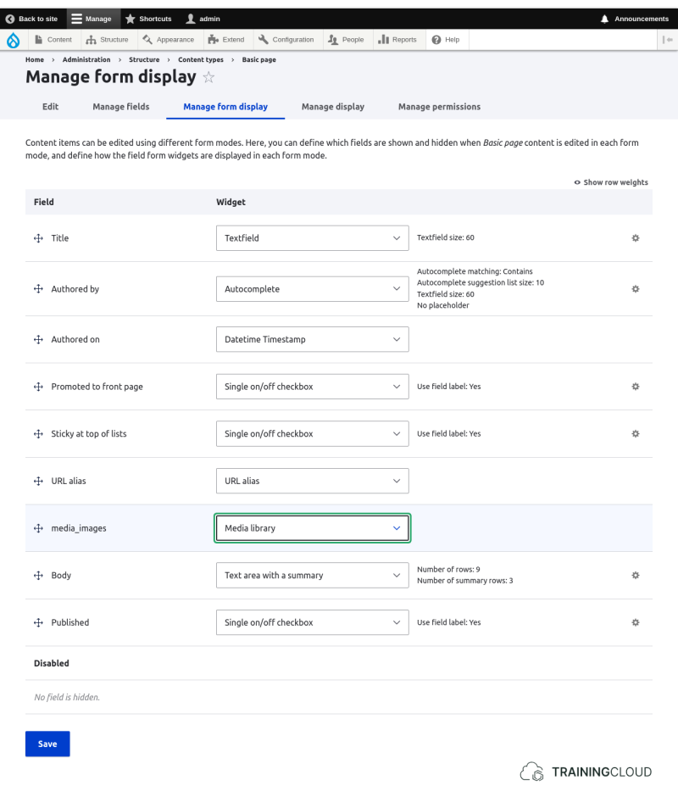
Task: Go to Administration breadcrumb link
Action: (x=86, y=60)
